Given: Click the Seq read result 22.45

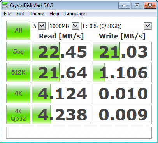Looking at the screenshot, I should click(x=61, y=51).
